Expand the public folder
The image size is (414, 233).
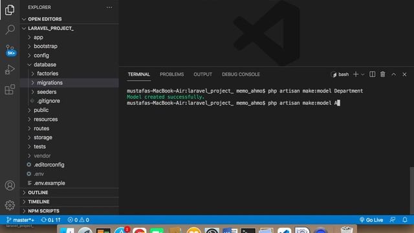70,110
